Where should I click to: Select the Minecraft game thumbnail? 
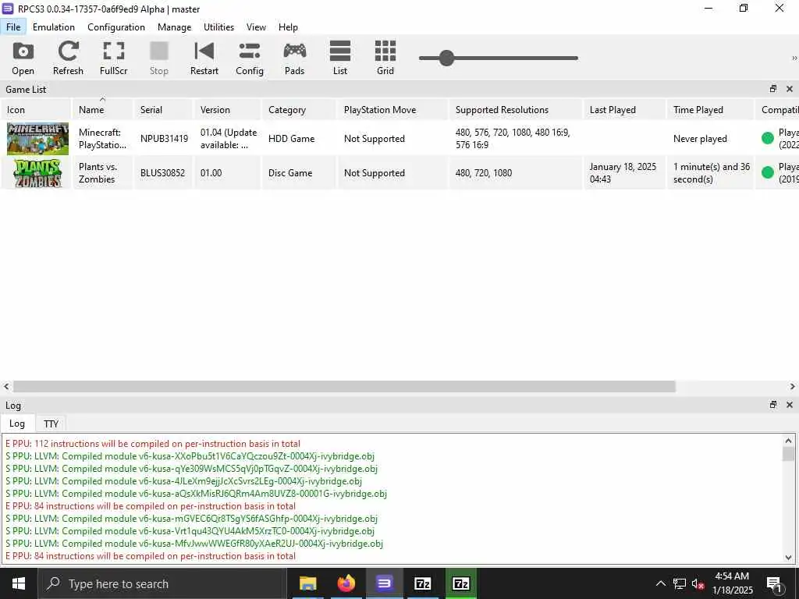pyautogui.click(x=37, y=139)
